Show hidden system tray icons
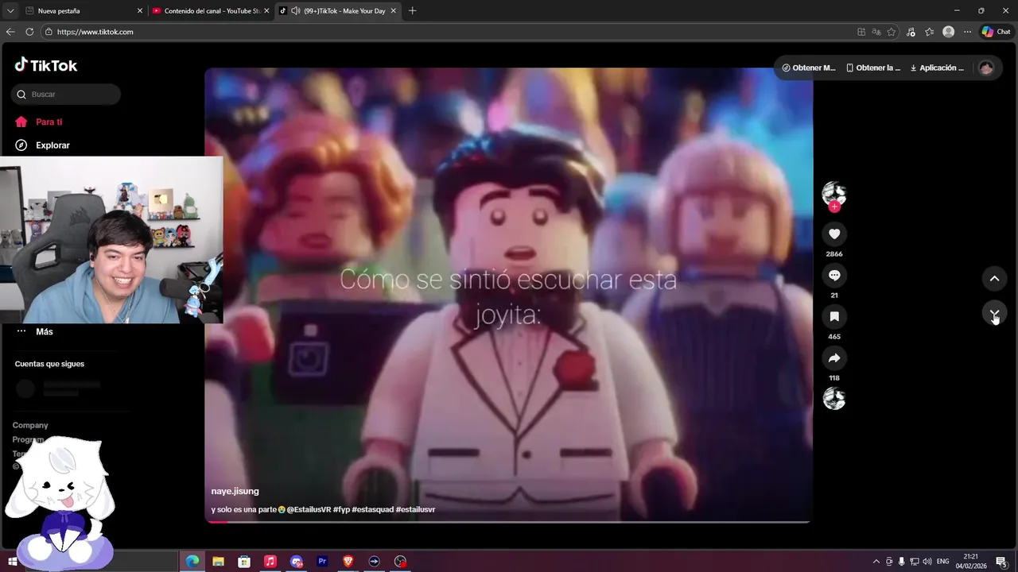This screenshot has width=1018, height=572. 876,562
